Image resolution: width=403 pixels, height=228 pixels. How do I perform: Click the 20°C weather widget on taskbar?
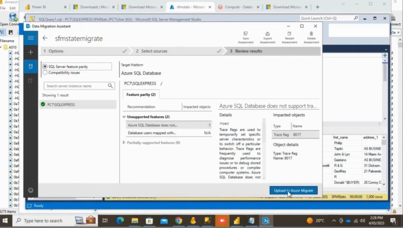pyautogui.click(x=316, y=220)
